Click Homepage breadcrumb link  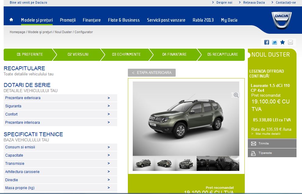click(17, 32)
